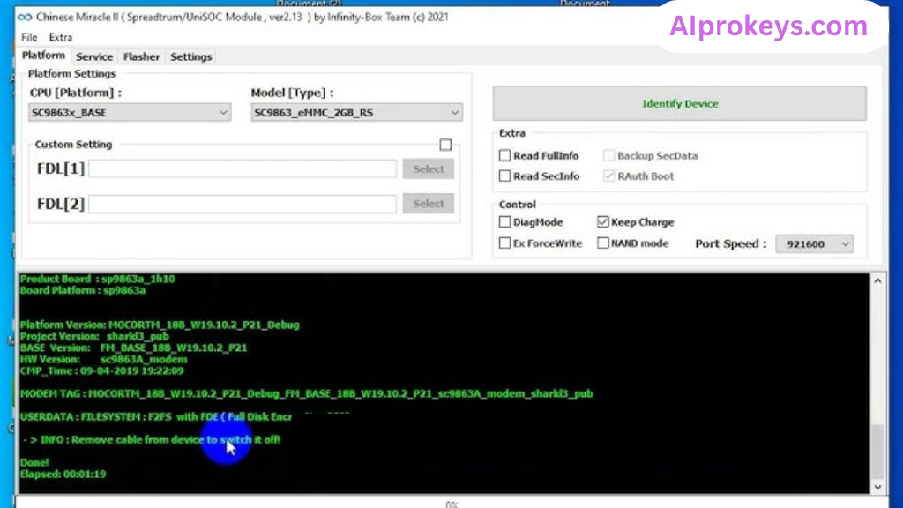903x508 pixels.
Task: Toggle Backup SecData checkbox
Action: (x=608, y=155)
